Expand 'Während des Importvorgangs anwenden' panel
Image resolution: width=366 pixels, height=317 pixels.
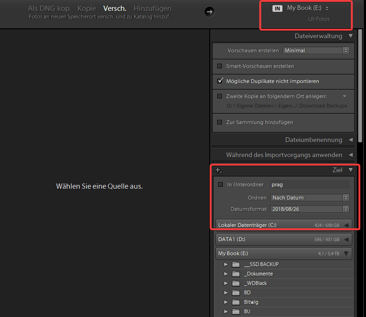click(350, 155)
